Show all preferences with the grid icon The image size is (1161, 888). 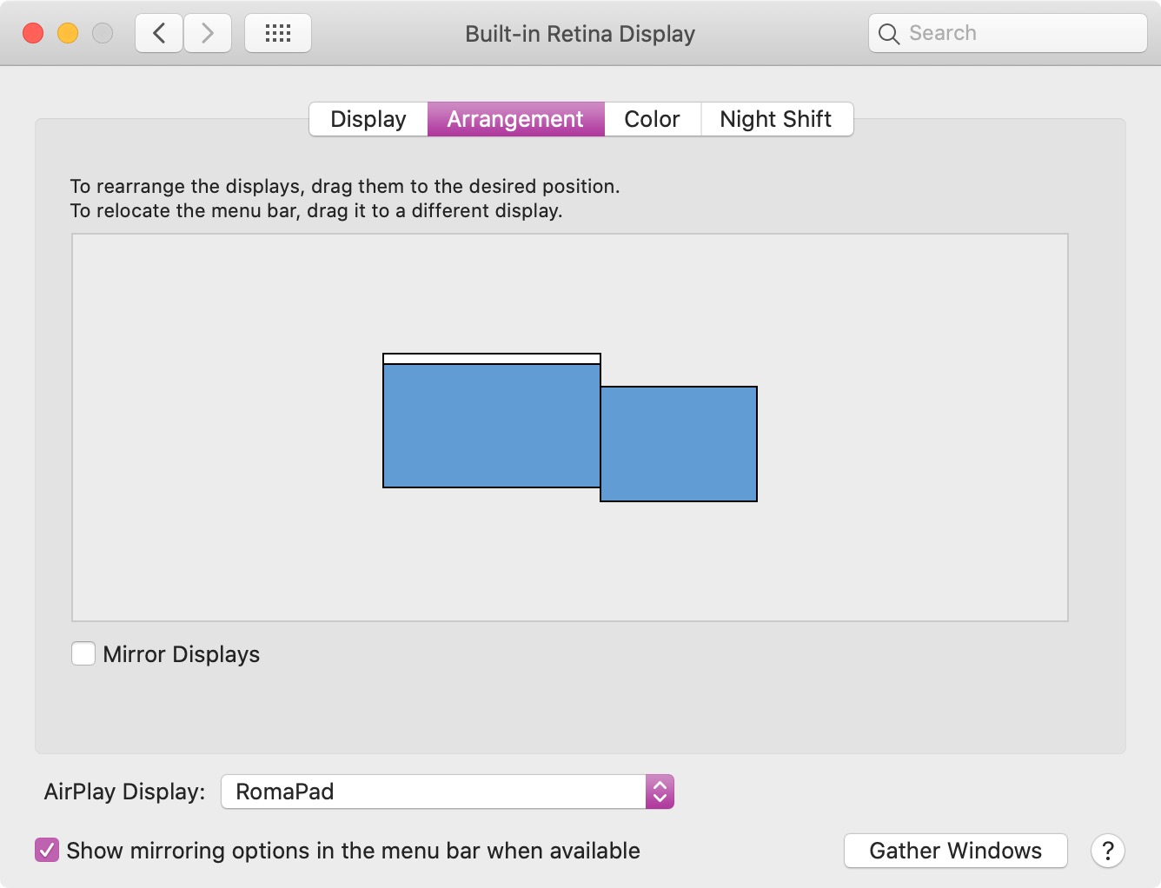pyautogui.click(x=278, y=34)
